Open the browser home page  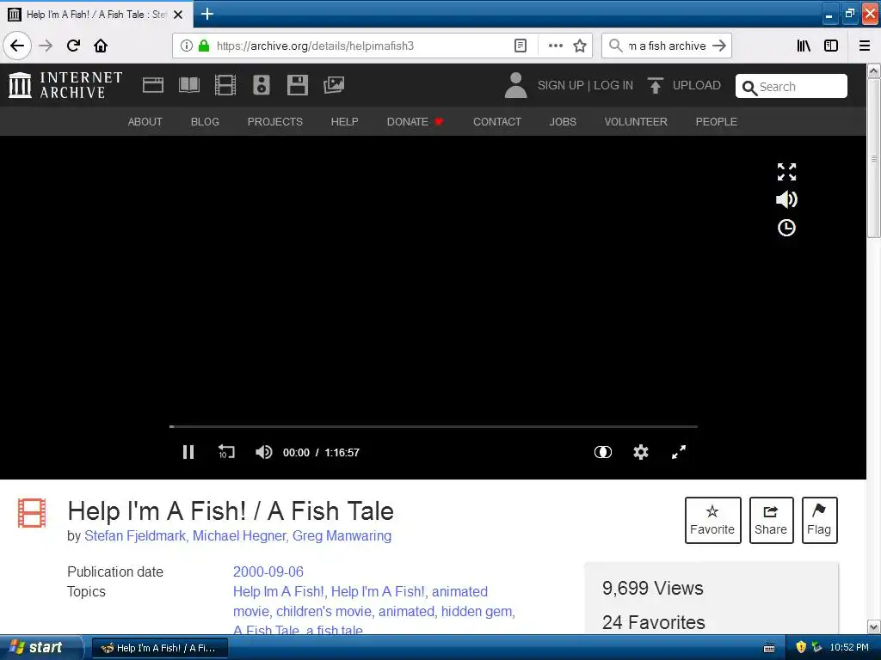point(101,46)
